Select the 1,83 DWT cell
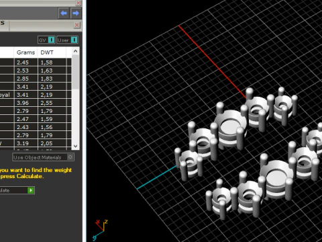The image size is (322, 242). (52, 79)
